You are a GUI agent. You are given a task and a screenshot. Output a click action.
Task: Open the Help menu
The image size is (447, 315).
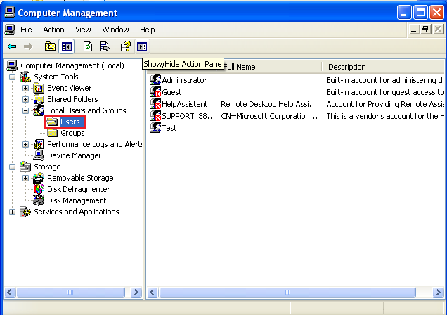(x=148, y=30)
